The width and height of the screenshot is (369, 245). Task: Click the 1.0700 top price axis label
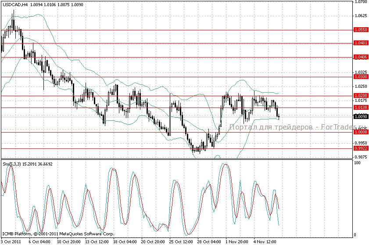click(x=360, y=2)
